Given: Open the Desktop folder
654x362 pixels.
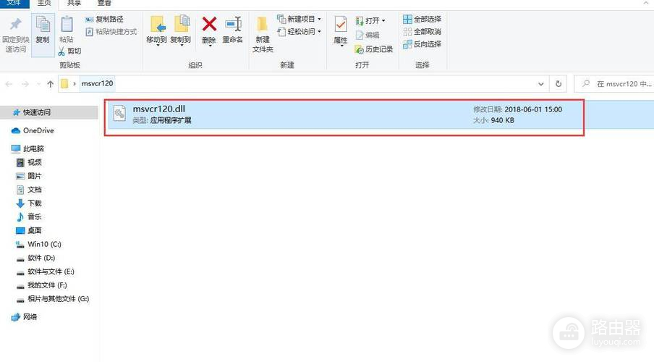Looking at the screenshot, I should [x=29, y=230].
